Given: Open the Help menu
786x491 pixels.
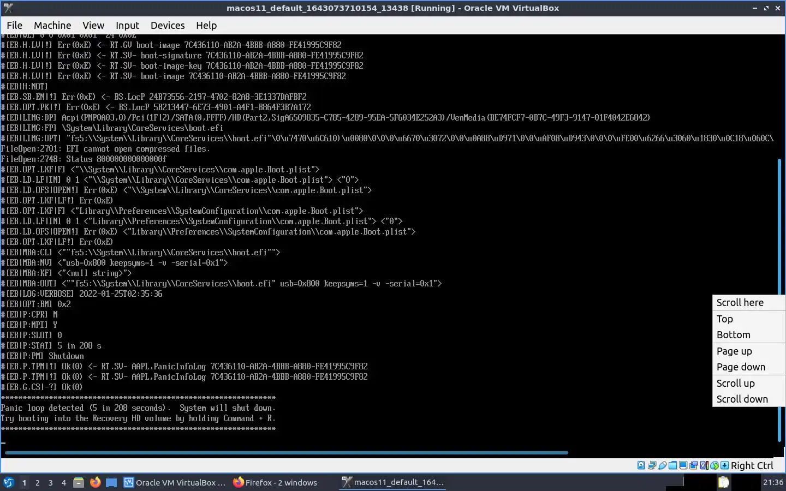Looking at the screenshot, I should [x=206, y=25].
